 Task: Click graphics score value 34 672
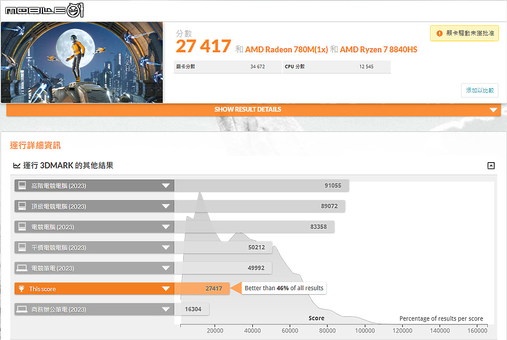(x=258, y=67)
